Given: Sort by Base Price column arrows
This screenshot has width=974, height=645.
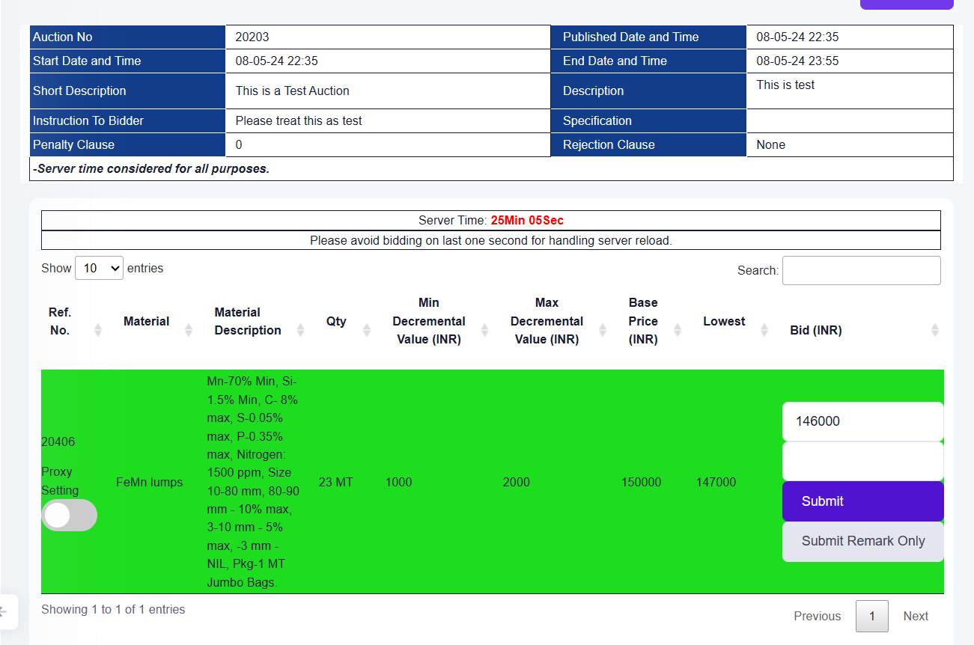Looking at the screenshot, I should pos(678,330).
